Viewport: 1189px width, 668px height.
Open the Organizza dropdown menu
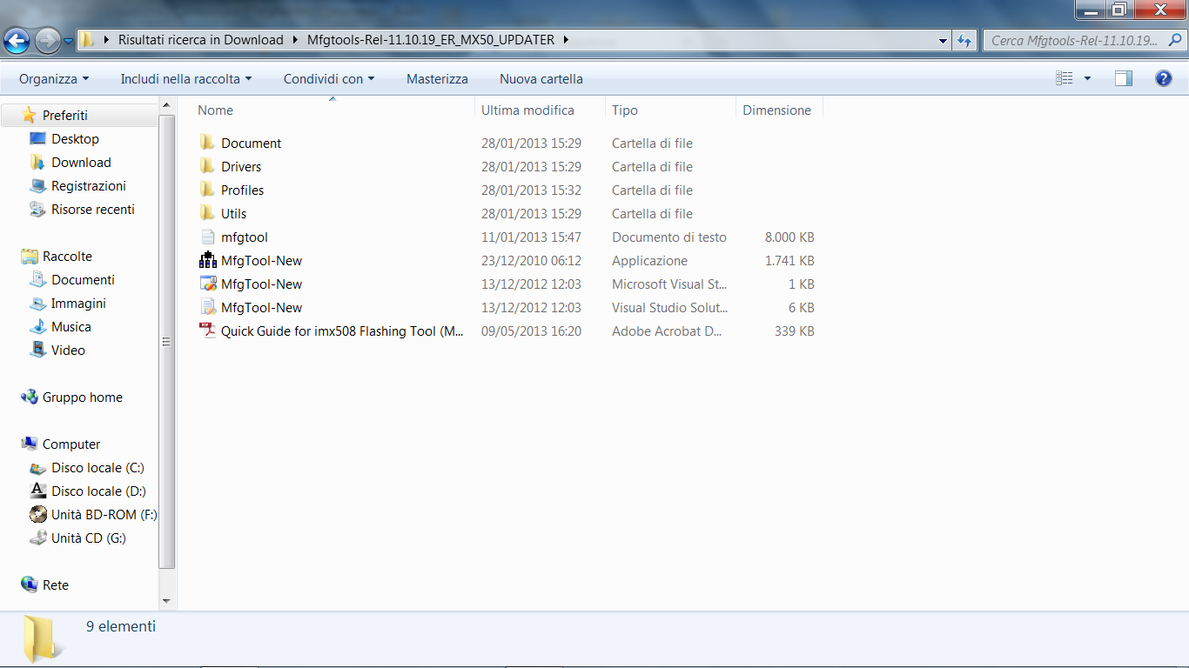click(54, 78)
